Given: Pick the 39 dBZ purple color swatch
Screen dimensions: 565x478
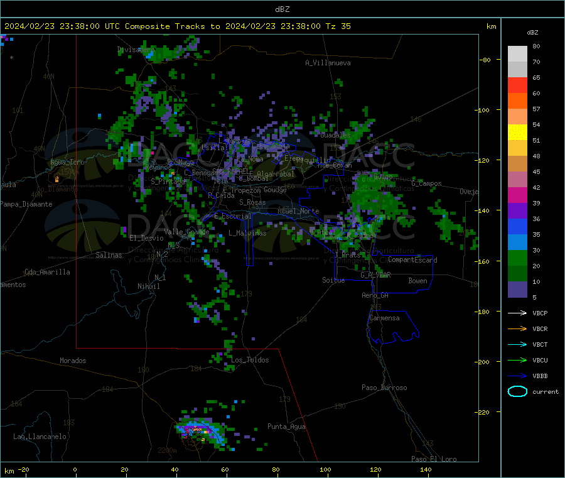Looking at the screenshot, I should (517, 211).
